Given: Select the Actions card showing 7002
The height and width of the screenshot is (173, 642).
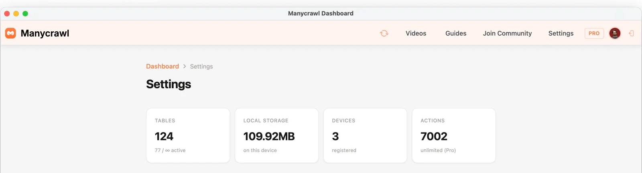Looking at the screenshot, I should point(454,135).
